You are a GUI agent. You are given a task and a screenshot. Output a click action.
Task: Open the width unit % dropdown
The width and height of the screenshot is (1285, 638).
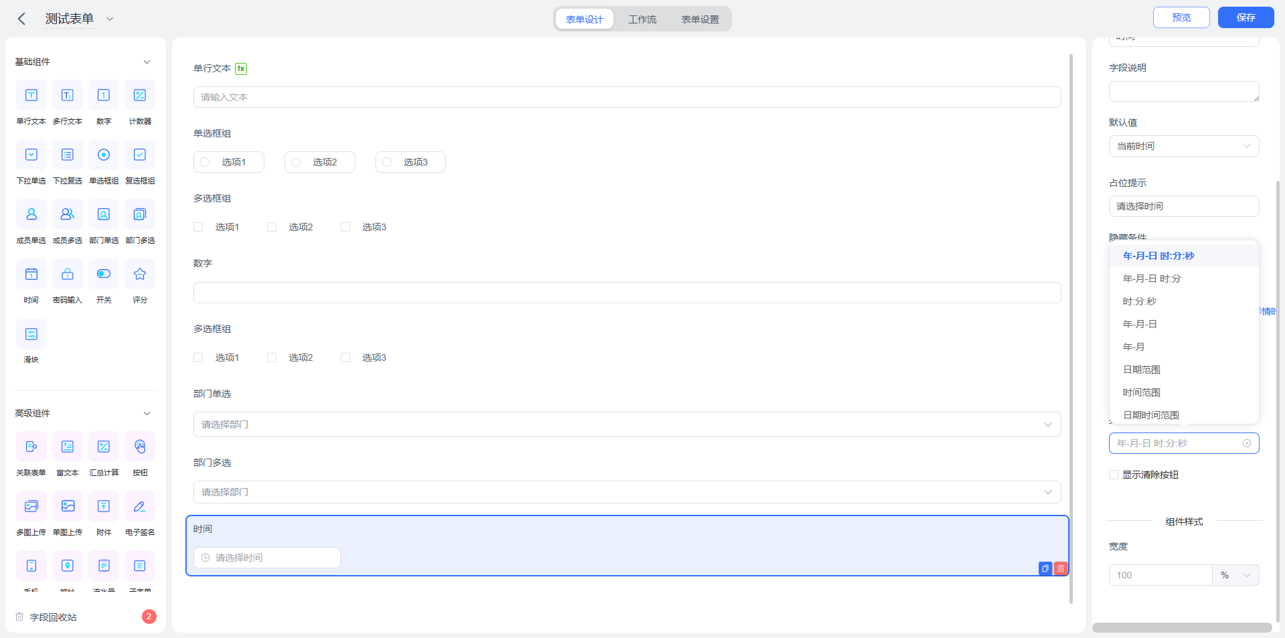click(1235, 575)
